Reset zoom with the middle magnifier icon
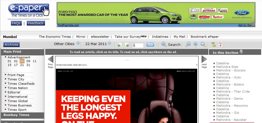The width and height of the screenshot is (262, 123). tap(196, 45)
